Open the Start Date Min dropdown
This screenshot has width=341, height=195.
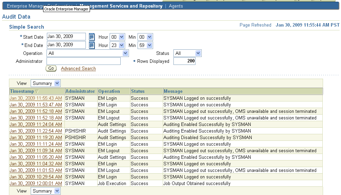(x=145, y=37)
